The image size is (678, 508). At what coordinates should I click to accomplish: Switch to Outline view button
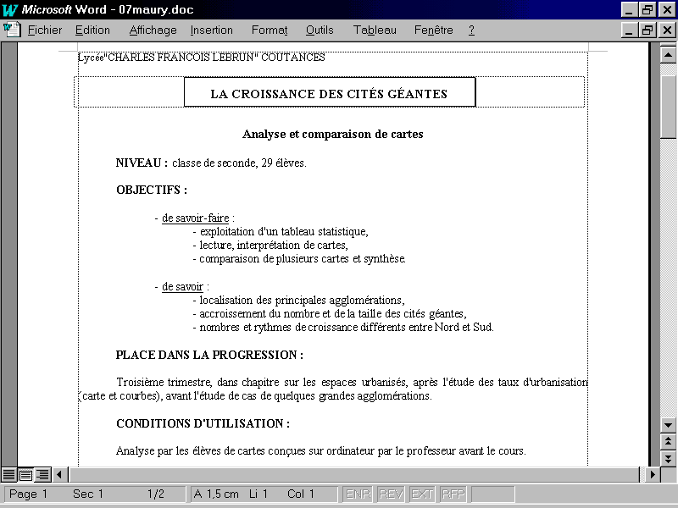pos(42,475)
